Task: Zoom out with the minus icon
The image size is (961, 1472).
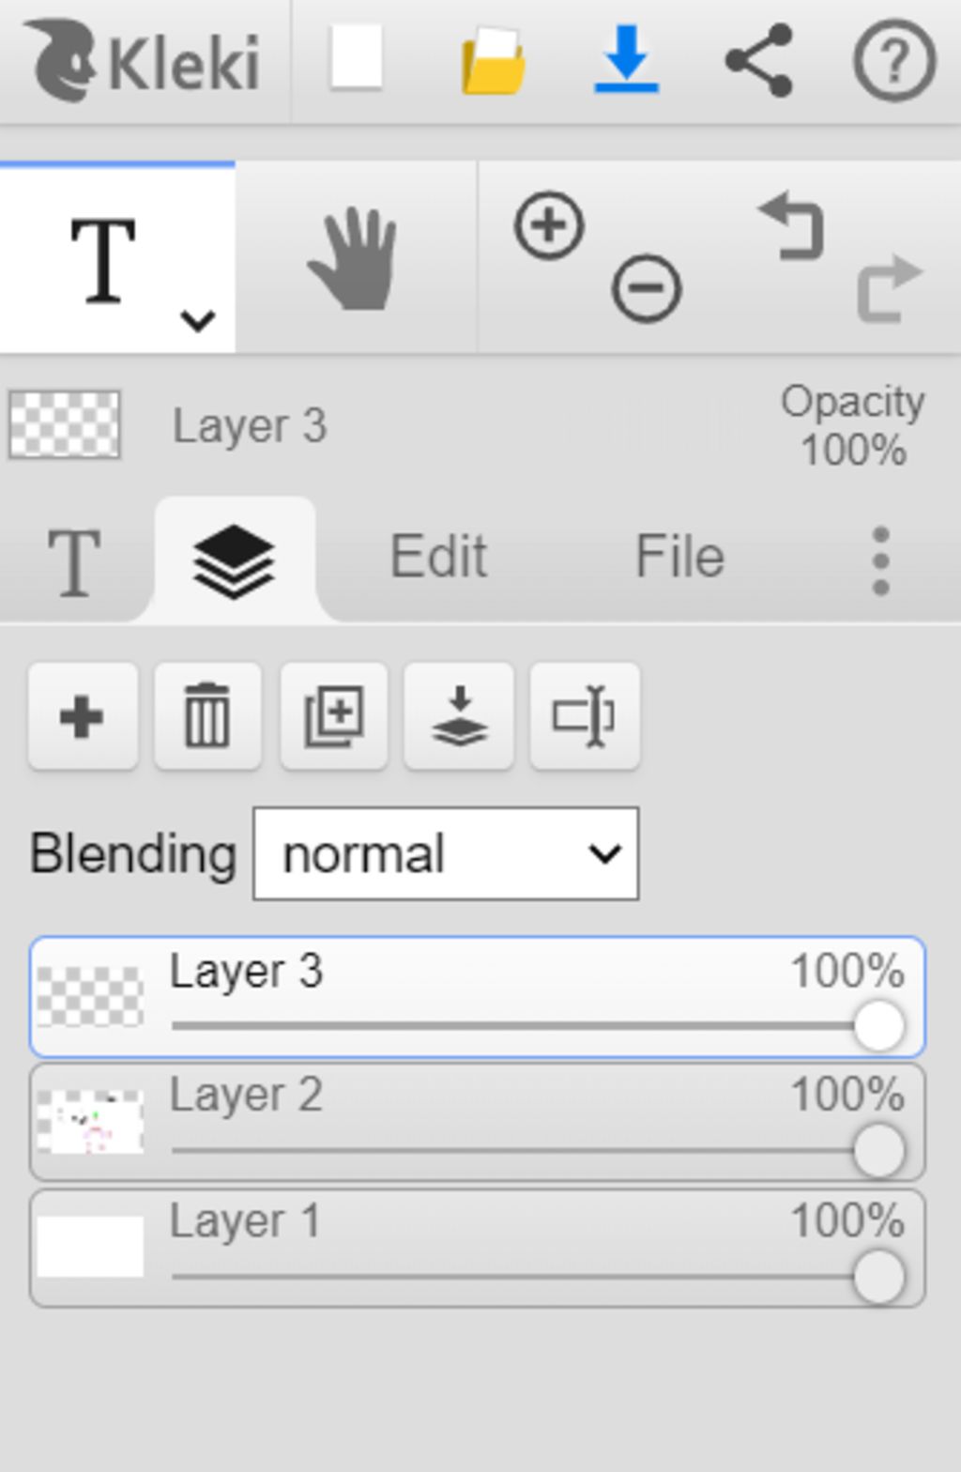Action: pyautogui.click(x=647, y=287)
